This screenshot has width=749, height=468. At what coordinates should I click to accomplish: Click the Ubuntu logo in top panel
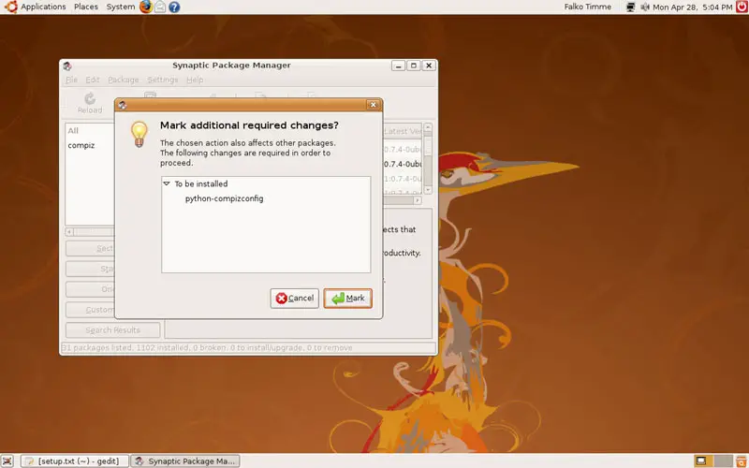(x=10, y=7)
